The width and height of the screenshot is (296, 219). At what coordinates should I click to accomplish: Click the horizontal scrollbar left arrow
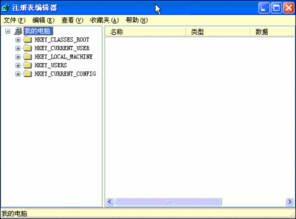pos(110,202)
